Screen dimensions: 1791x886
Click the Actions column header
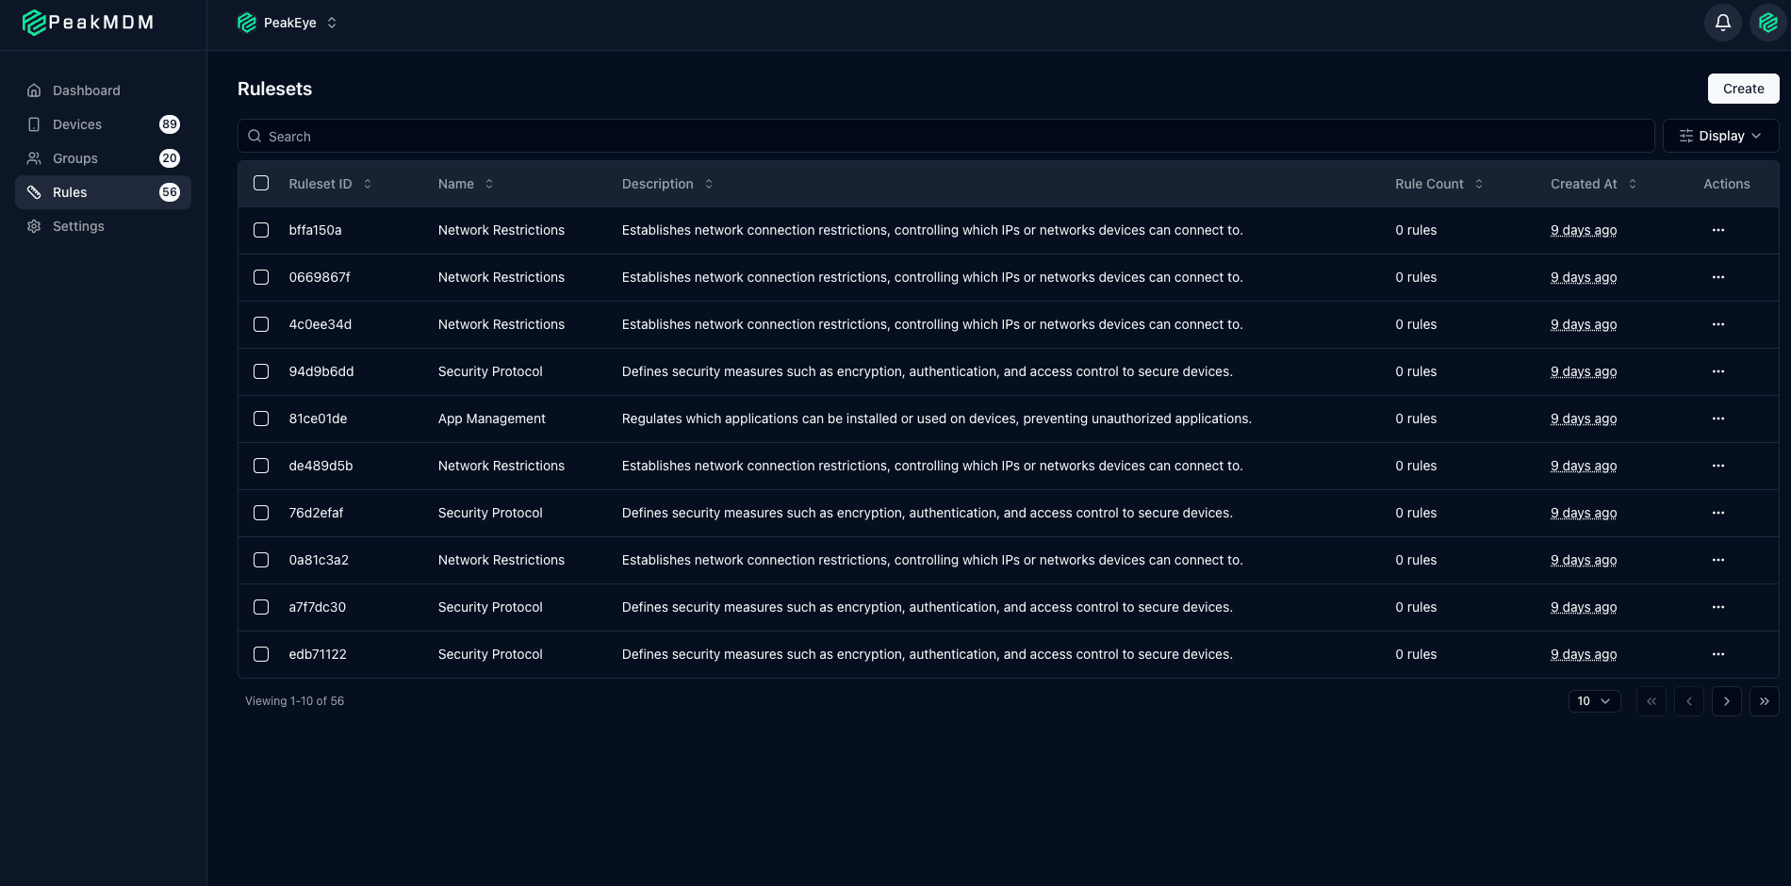tap(1727, 184)
